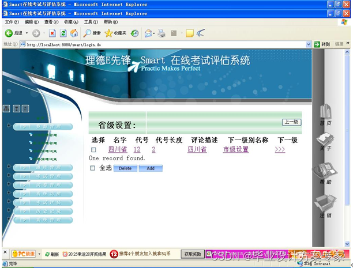Follow the >>> next-level link
Image resolution: width=353 pixels, height=268 pixels.
[x=280, y=149]
